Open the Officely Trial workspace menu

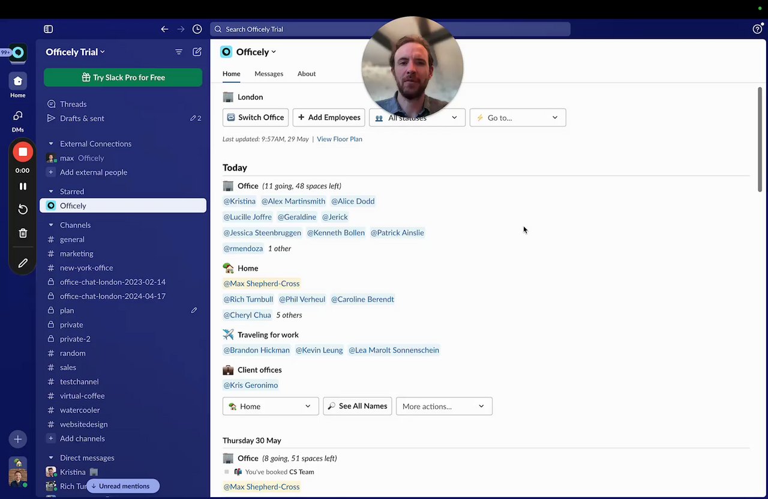pyautogui.click(x=75, y=52)
